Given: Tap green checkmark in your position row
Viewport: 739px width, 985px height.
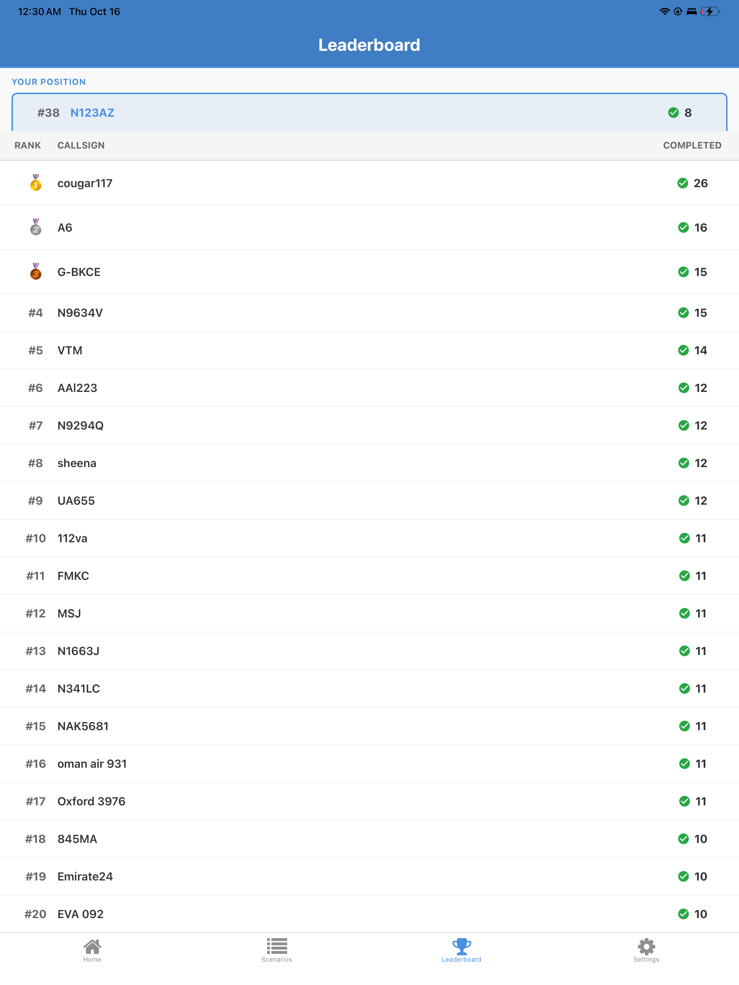Looking at the screenshot, I should pyautogui.click(x=673, y=113).
